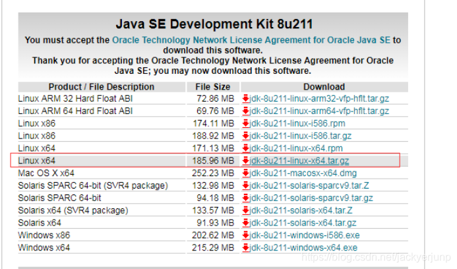
Task: Click download arrow icon beside jdk-8u211-solaris-x64.tar.gz
Action: [x=246, y=223]
